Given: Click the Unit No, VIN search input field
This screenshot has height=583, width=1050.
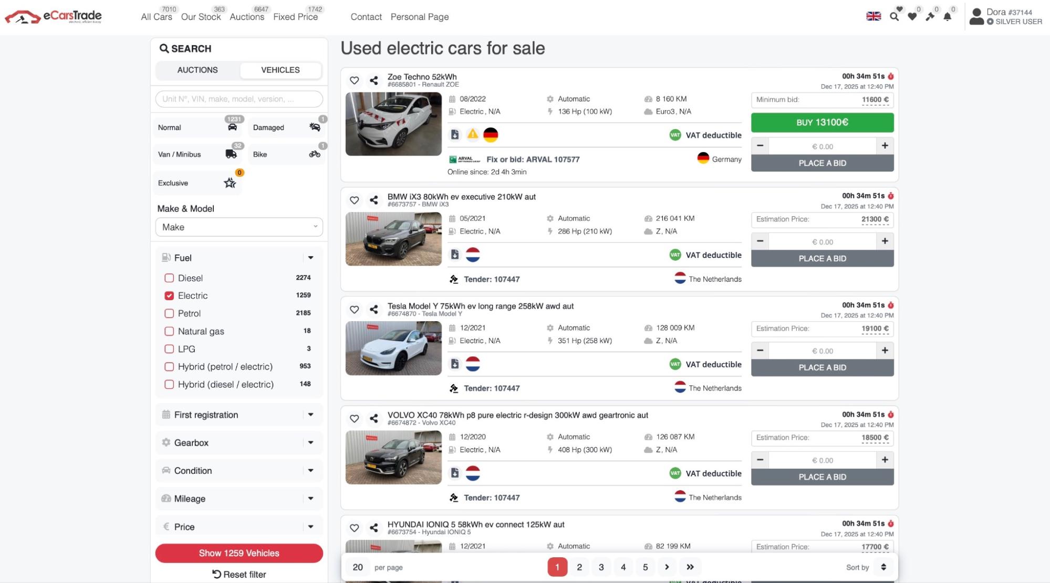Looking at the screenshot, I should [239, 99].
